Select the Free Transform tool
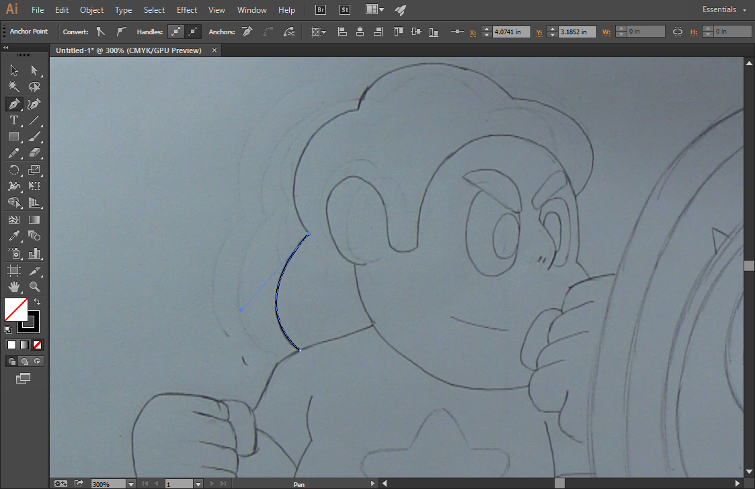755x489 pixels. click(34, 186)
